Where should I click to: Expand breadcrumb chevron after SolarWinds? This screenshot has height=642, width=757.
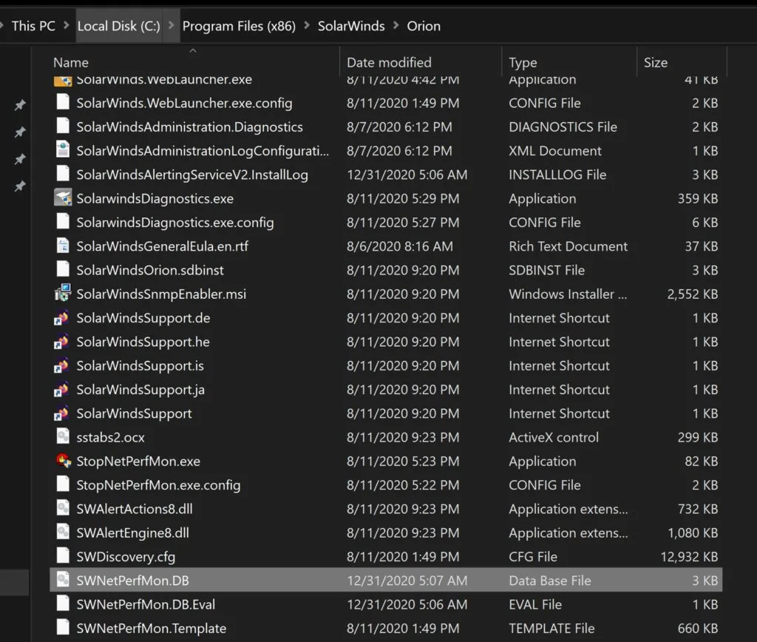396,25
